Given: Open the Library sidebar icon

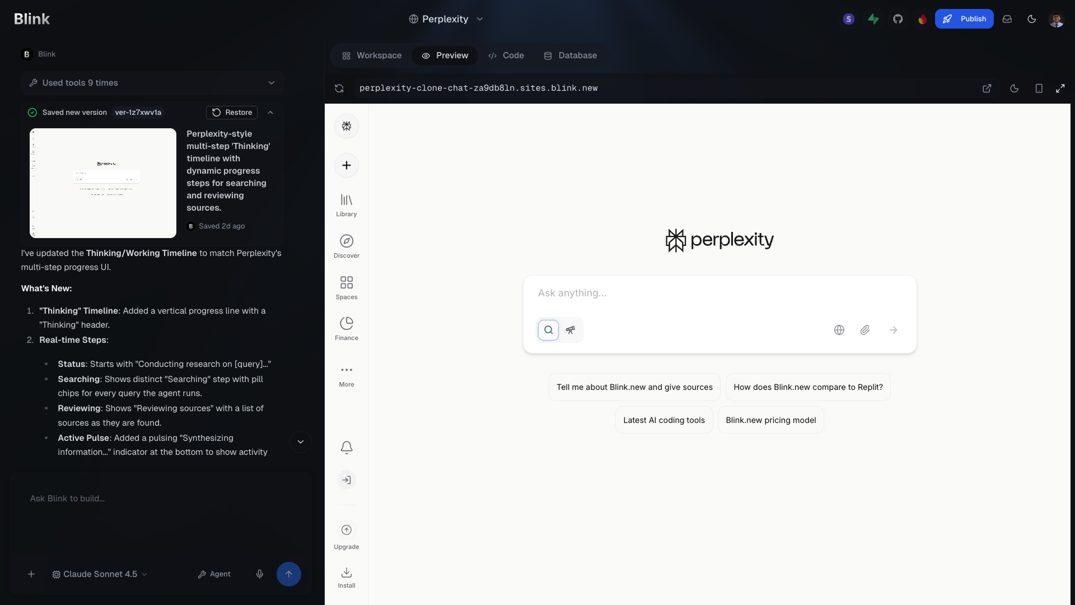Looking at the screenshot, I should pos(347,205).
